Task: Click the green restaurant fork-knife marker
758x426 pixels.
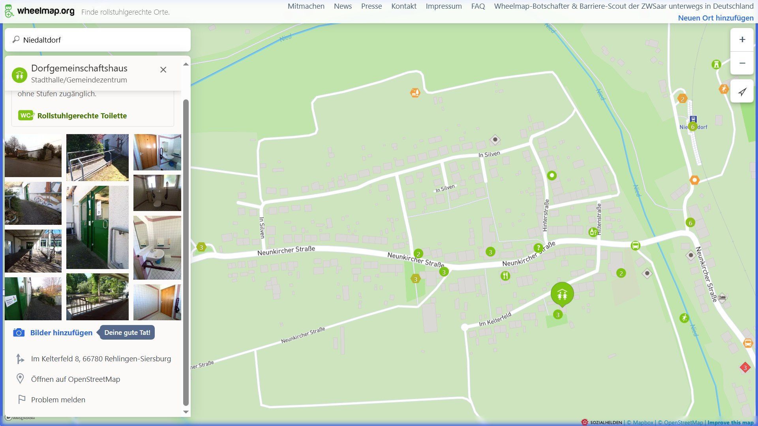Action: (x=505, y=276)
